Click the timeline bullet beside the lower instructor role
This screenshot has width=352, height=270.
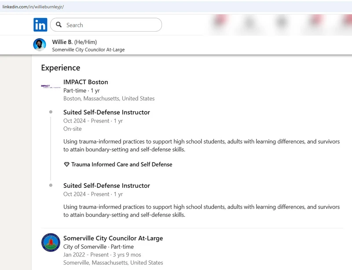tap(51, 186)
